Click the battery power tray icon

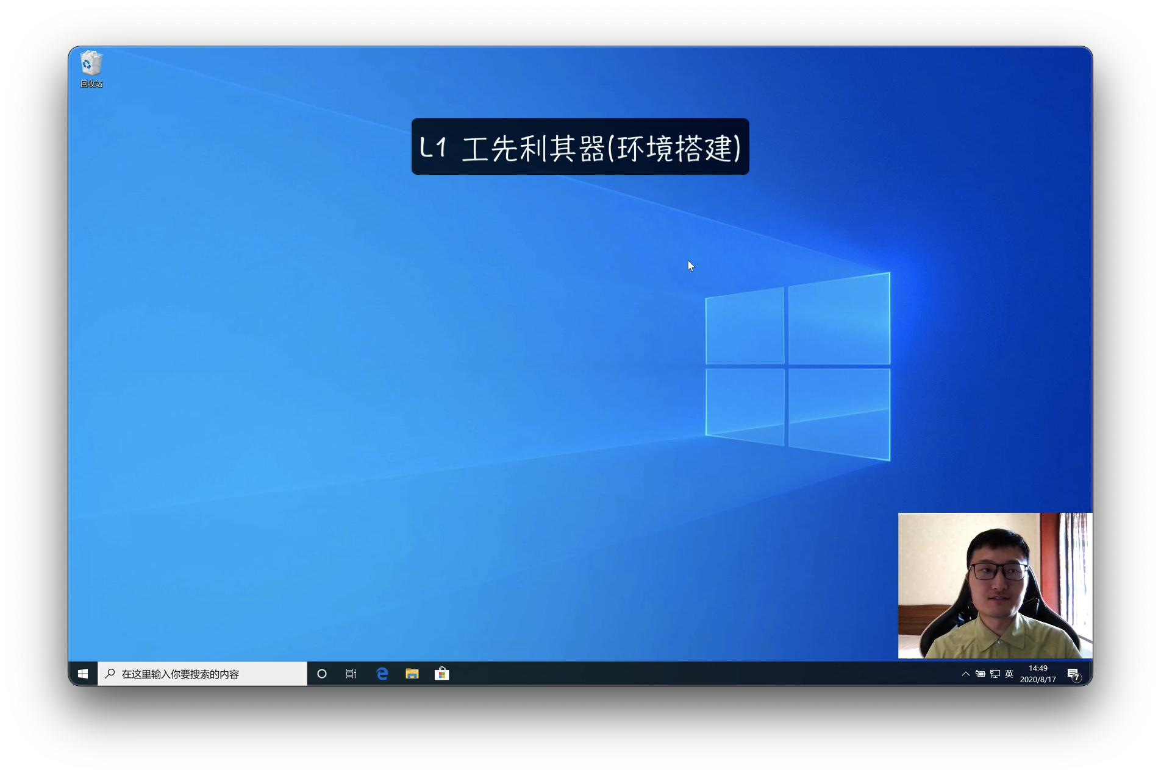click(x=981, y=674)
